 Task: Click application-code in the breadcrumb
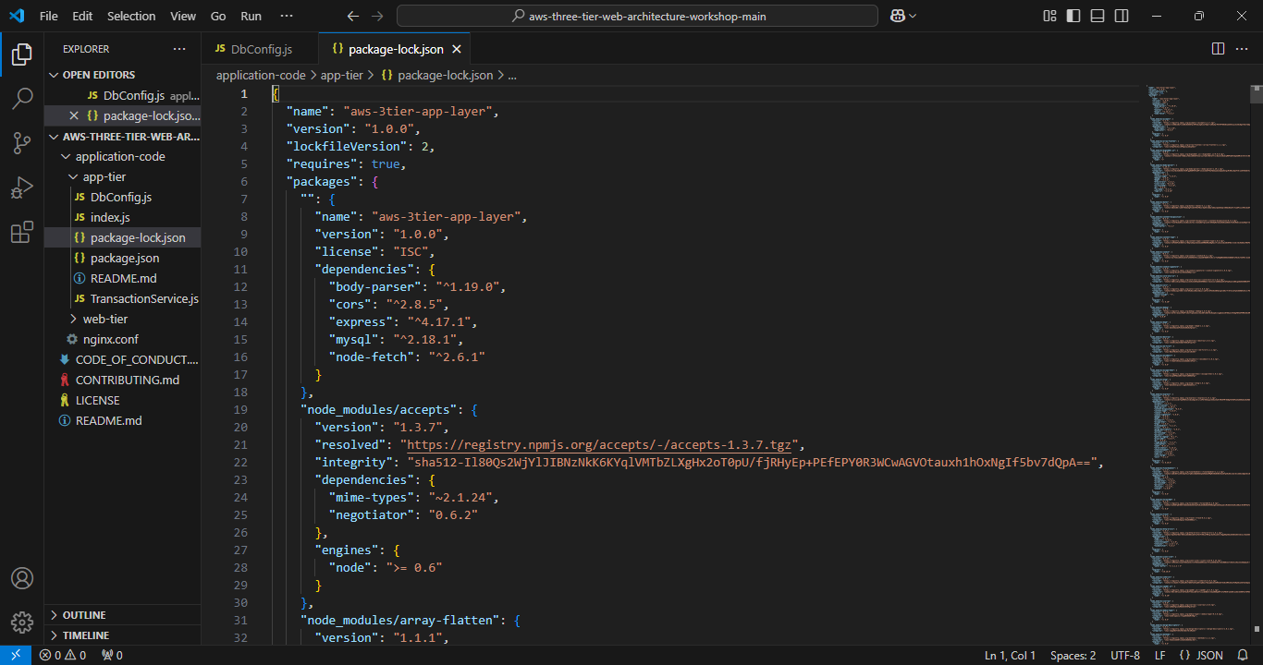coord(261,75)
